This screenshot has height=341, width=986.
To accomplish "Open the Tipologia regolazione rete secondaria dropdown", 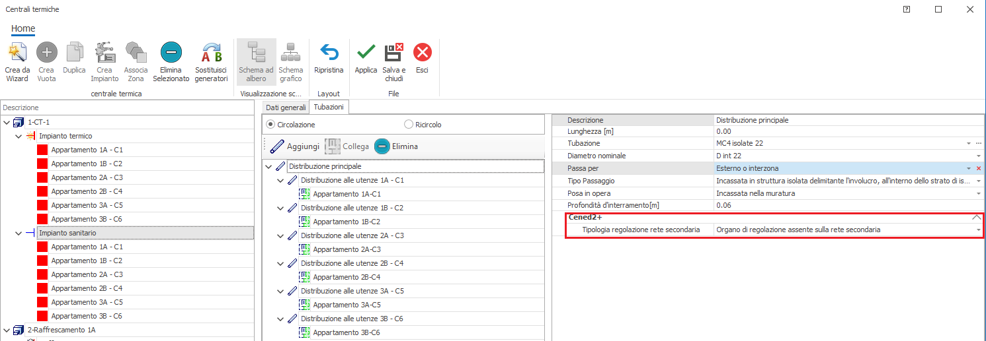I will click(x=978, y=230).
